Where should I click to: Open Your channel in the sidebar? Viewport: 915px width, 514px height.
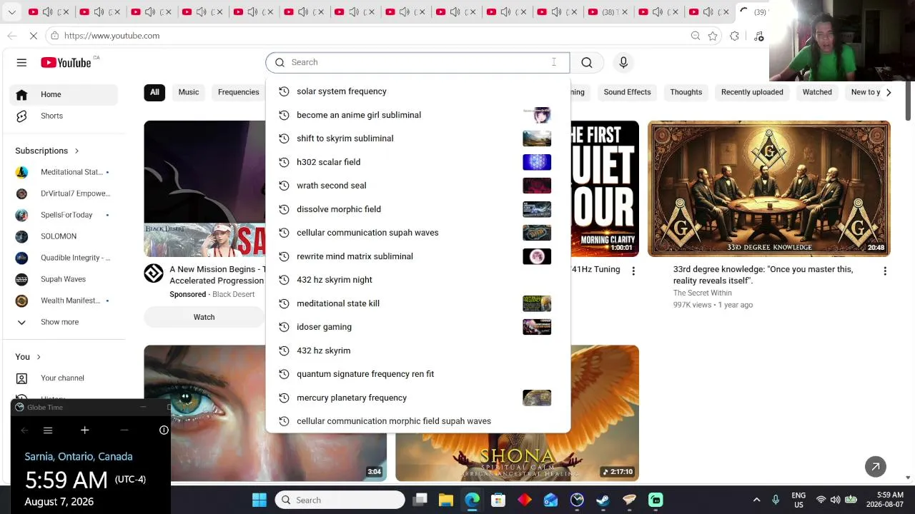(64, 378)
